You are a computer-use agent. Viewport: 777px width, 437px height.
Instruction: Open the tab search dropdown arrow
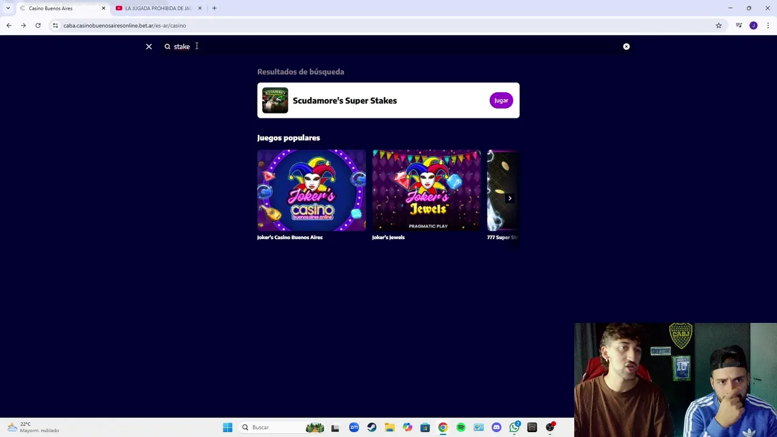point(8,8)
